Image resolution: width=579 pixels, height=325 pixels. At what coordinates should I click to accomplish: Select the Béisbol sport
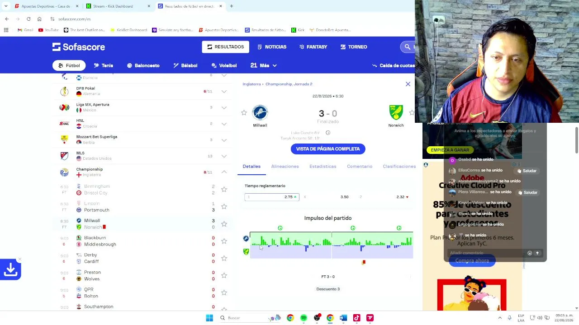(185, 65)
